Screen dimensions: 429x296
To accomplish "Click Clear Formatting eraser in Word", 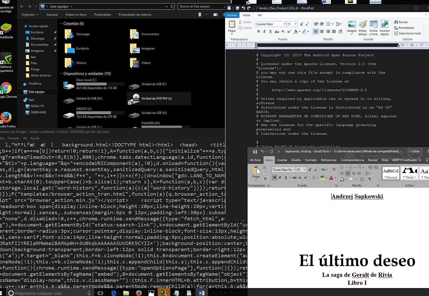I will click(x=334, y=170).
